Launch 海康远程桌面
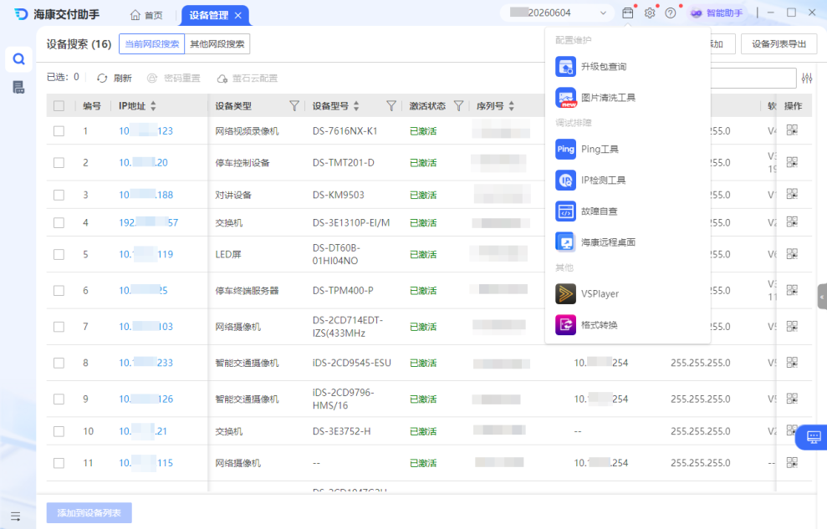This screenshot has height=529, width=827. point(595,242)
